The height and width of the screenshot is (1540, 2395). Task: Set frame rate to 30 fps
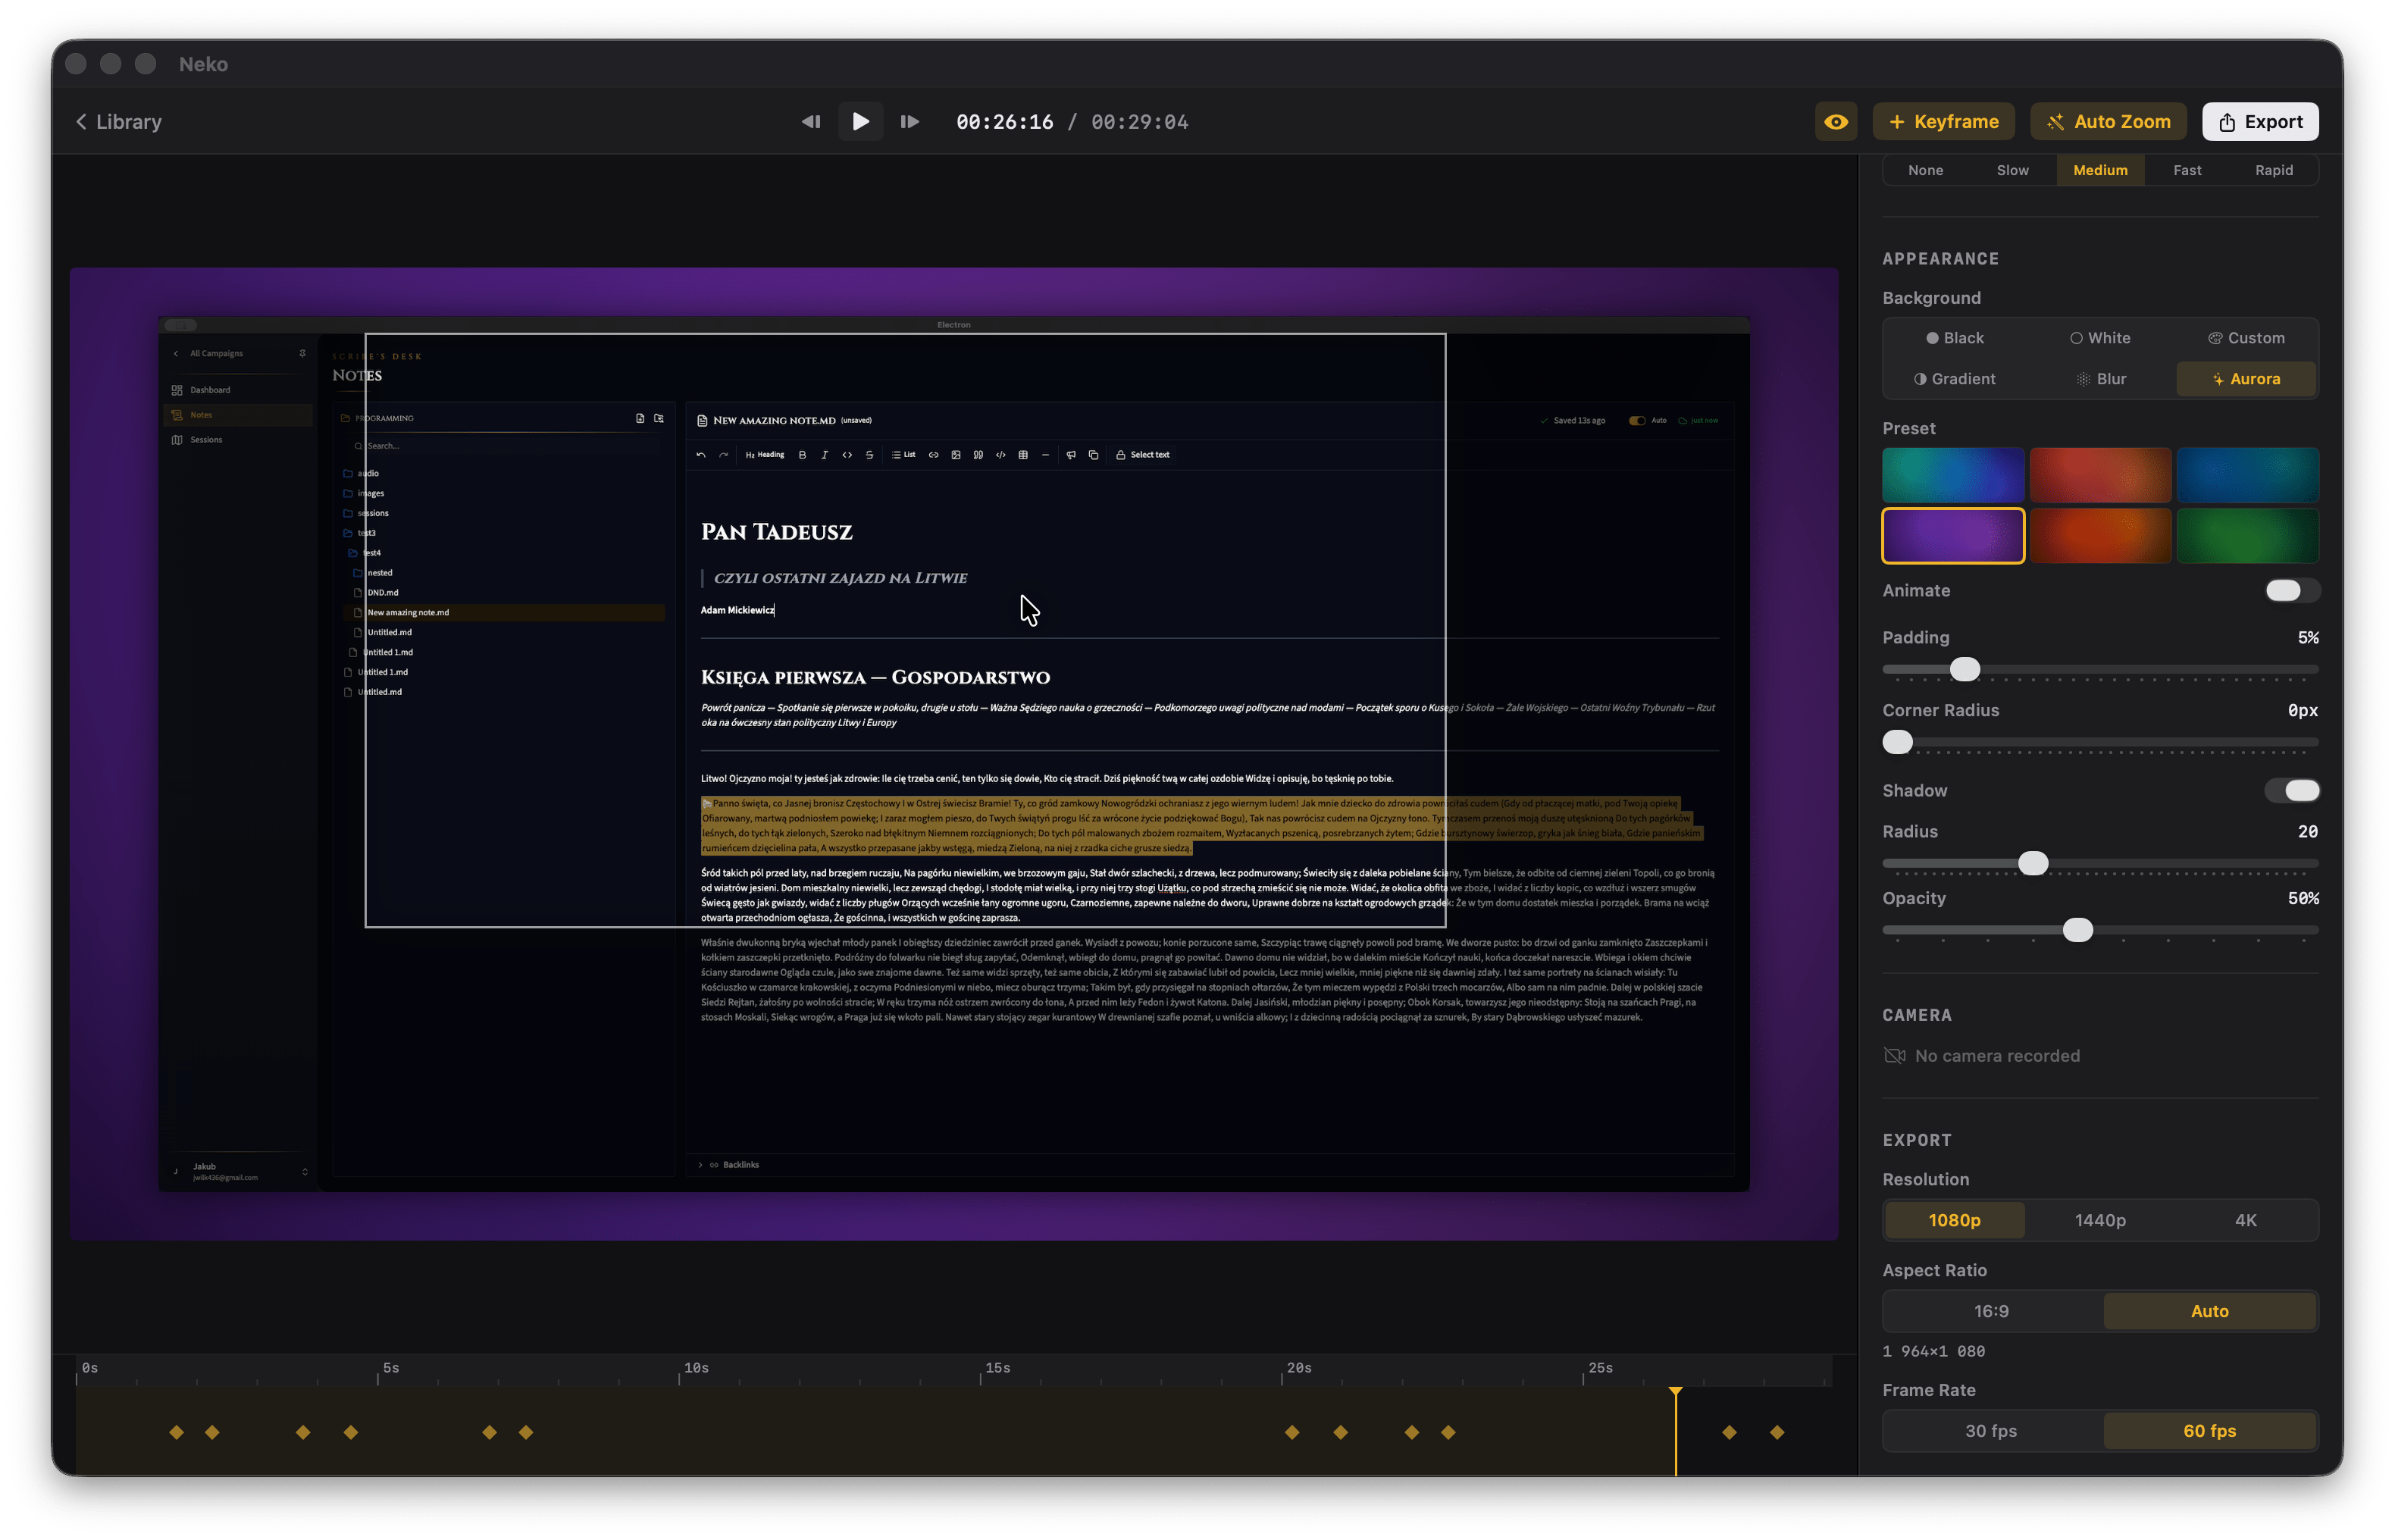pyautogui.click(x=1991, y=1431)
